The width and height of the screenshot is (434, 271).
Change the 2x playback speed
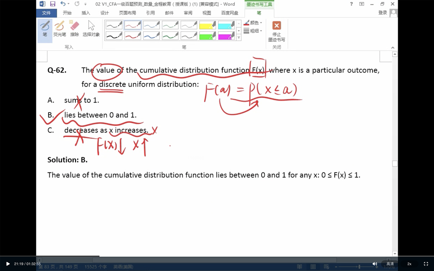click(x=409, y=264)
